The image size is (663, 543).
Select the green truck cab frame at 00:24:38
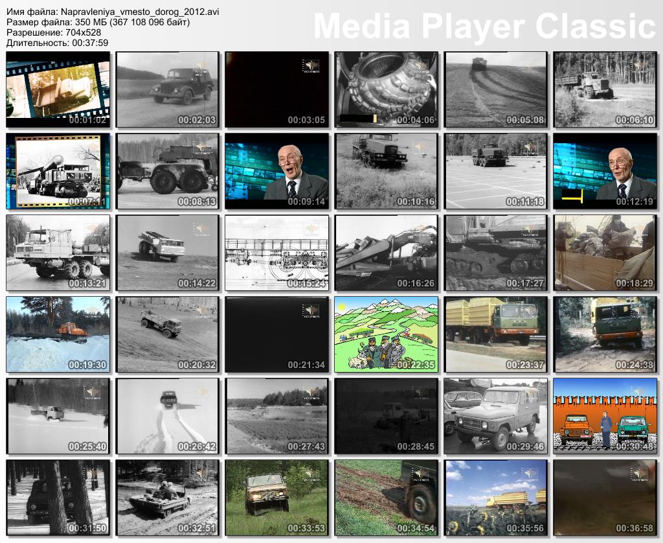click(605, 334)
